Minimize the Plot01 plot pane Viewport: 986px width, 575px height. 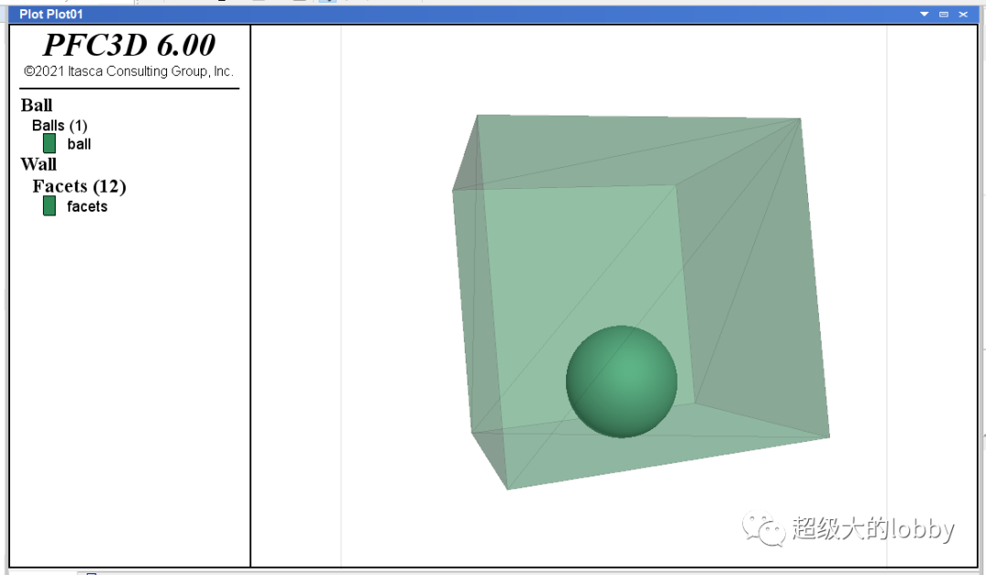pos(944,14)
